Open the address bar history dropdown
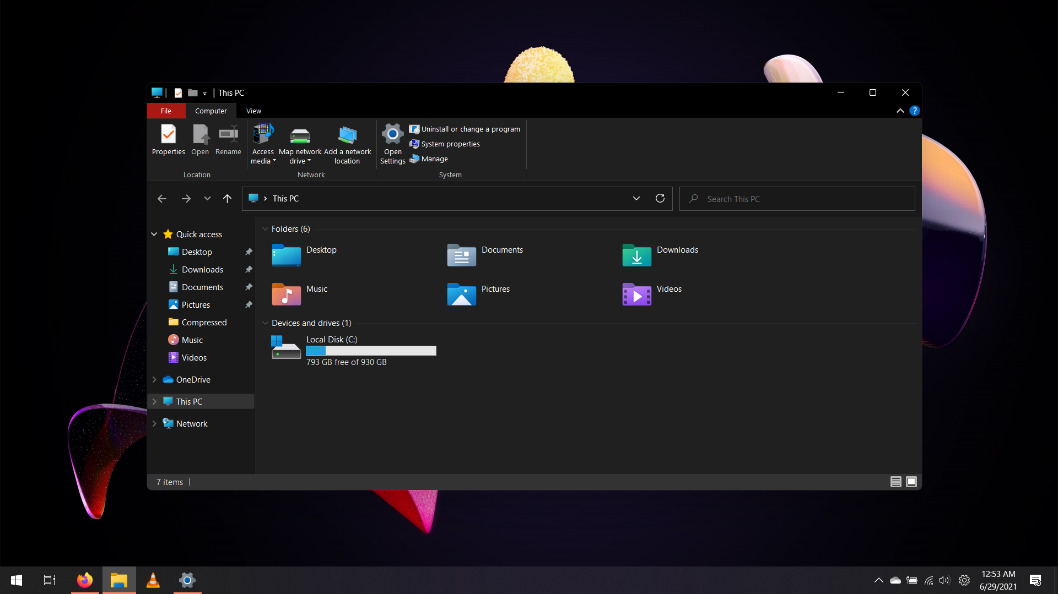This screenshot has height=594, width=1058. pyautogui.click(x=636, y=198)
